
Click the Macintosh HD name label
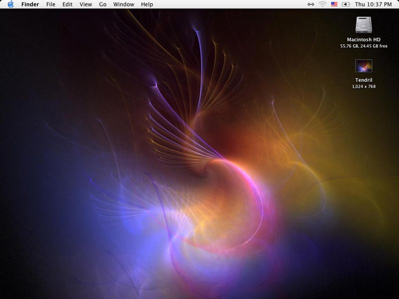click(364, 39)
